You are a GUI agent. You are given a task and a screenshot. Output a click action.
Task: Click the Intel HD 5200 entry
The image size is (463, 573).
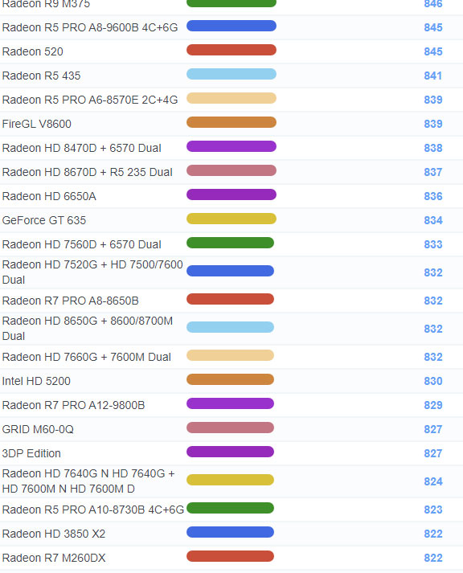(36, 381)
